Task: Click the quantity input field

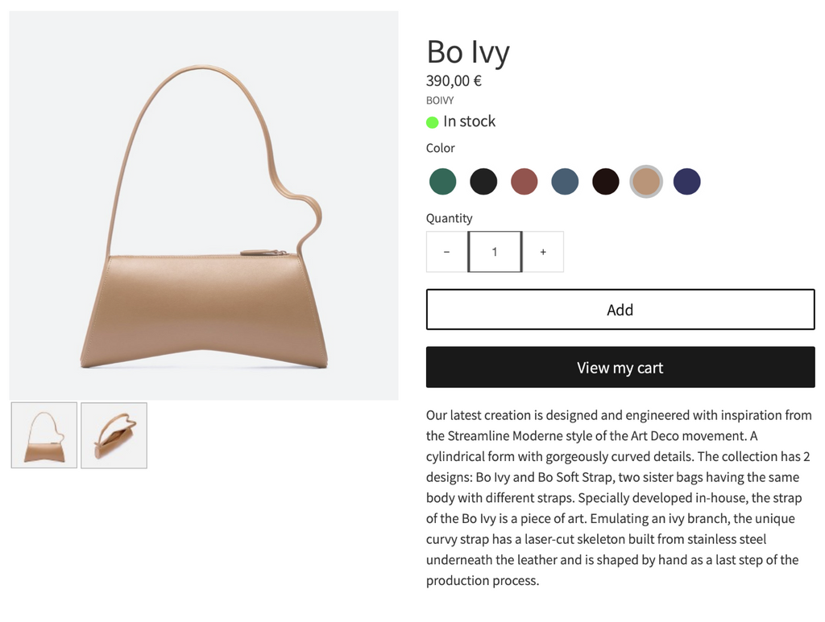Action: 495,252
